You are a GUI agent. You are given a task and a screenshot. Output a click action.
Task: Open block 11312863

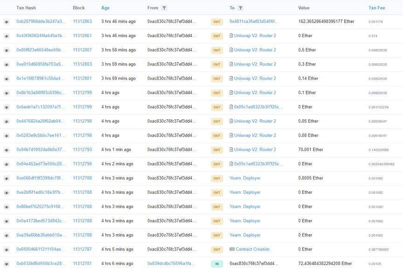82,21
